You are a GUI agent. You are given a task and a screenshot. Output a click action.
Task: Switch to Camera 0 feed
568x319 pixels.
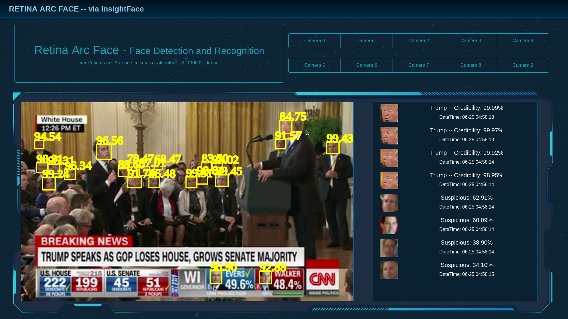(x=314, y=41)
